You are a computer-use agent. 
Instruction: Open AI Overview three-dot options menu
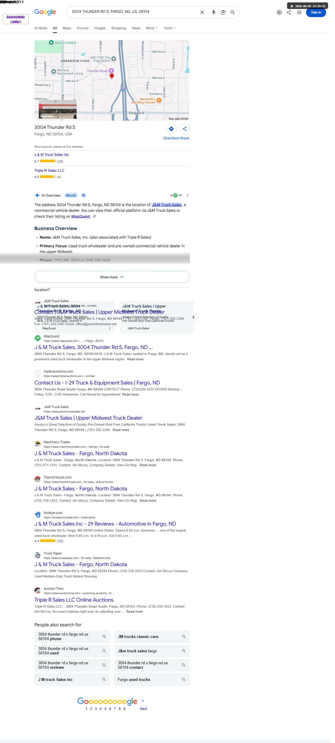tap(187, 195)
